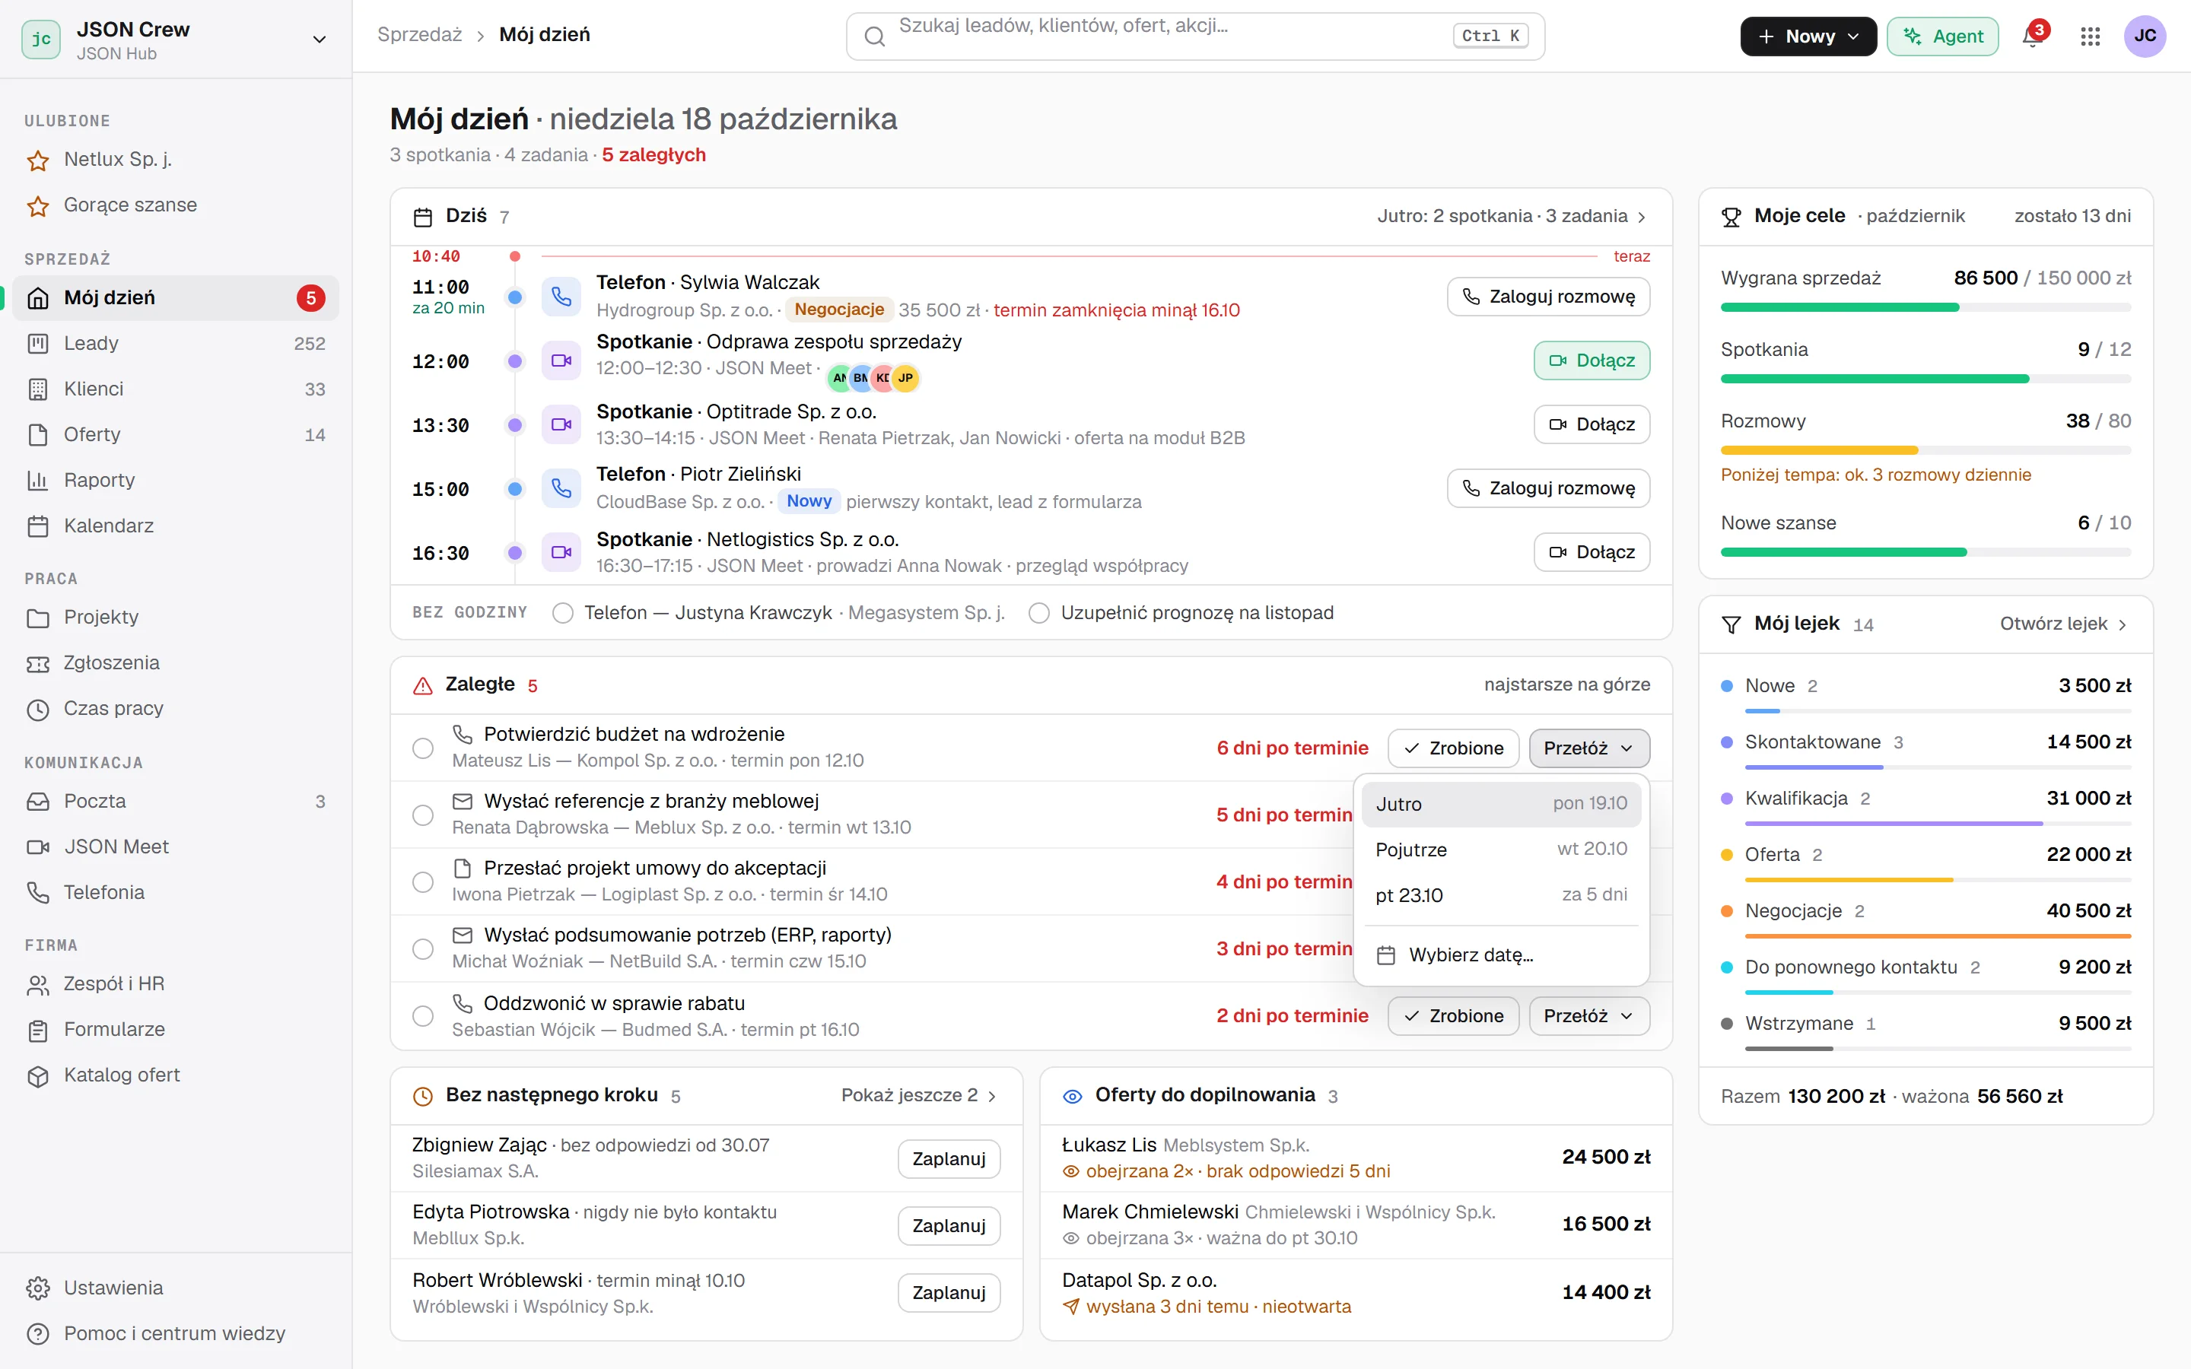
Task: Open the Otwórz lejek link
Action: tap(2063, 624)
